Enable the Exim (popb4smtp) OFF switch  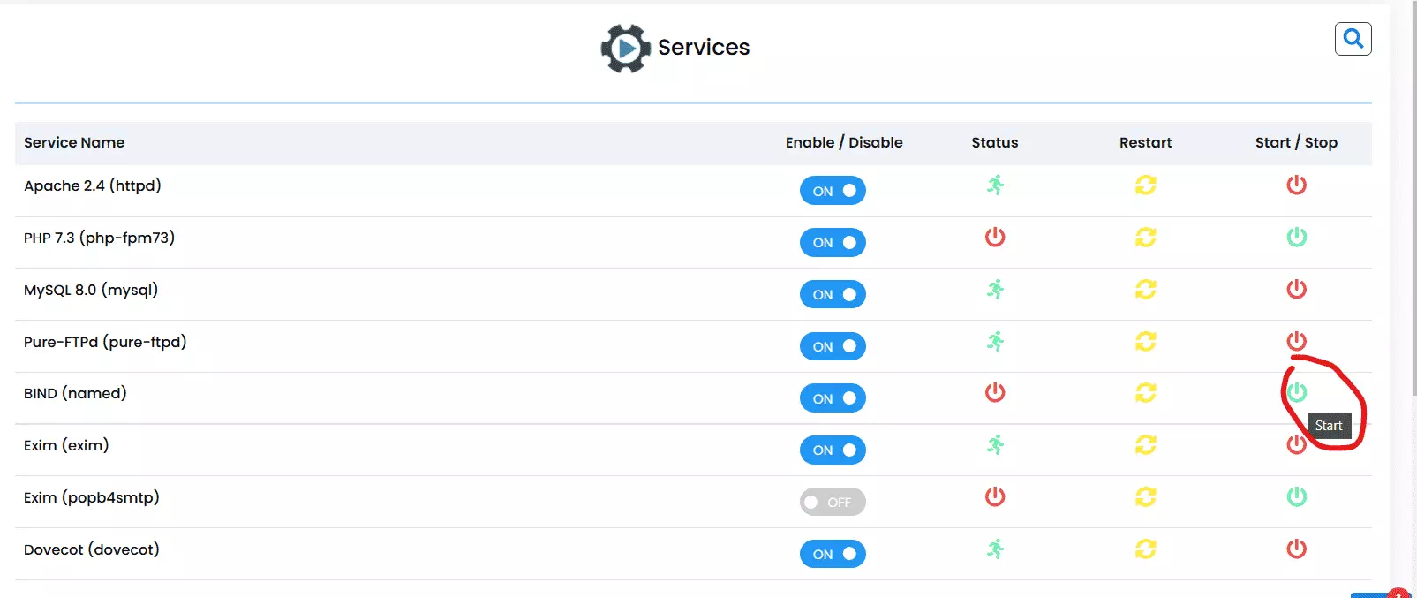tap(833, 503)
